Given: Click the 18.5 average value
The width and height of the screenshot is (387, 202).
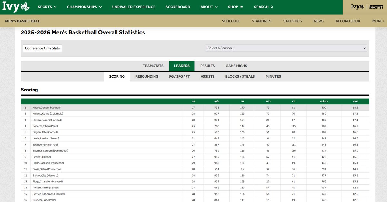Looking at the screenshot, I should click(x=355, y=108).
